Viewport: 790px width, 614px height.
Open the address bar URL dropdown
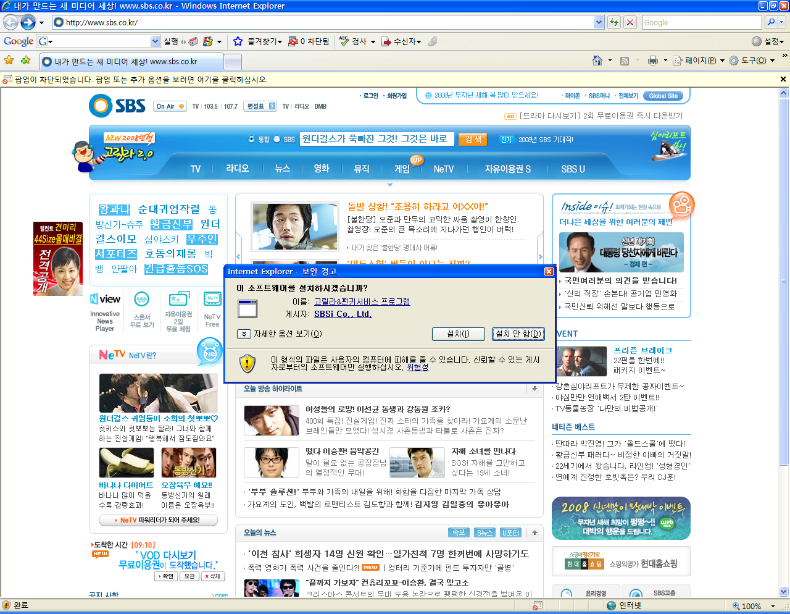pos(599,22)
